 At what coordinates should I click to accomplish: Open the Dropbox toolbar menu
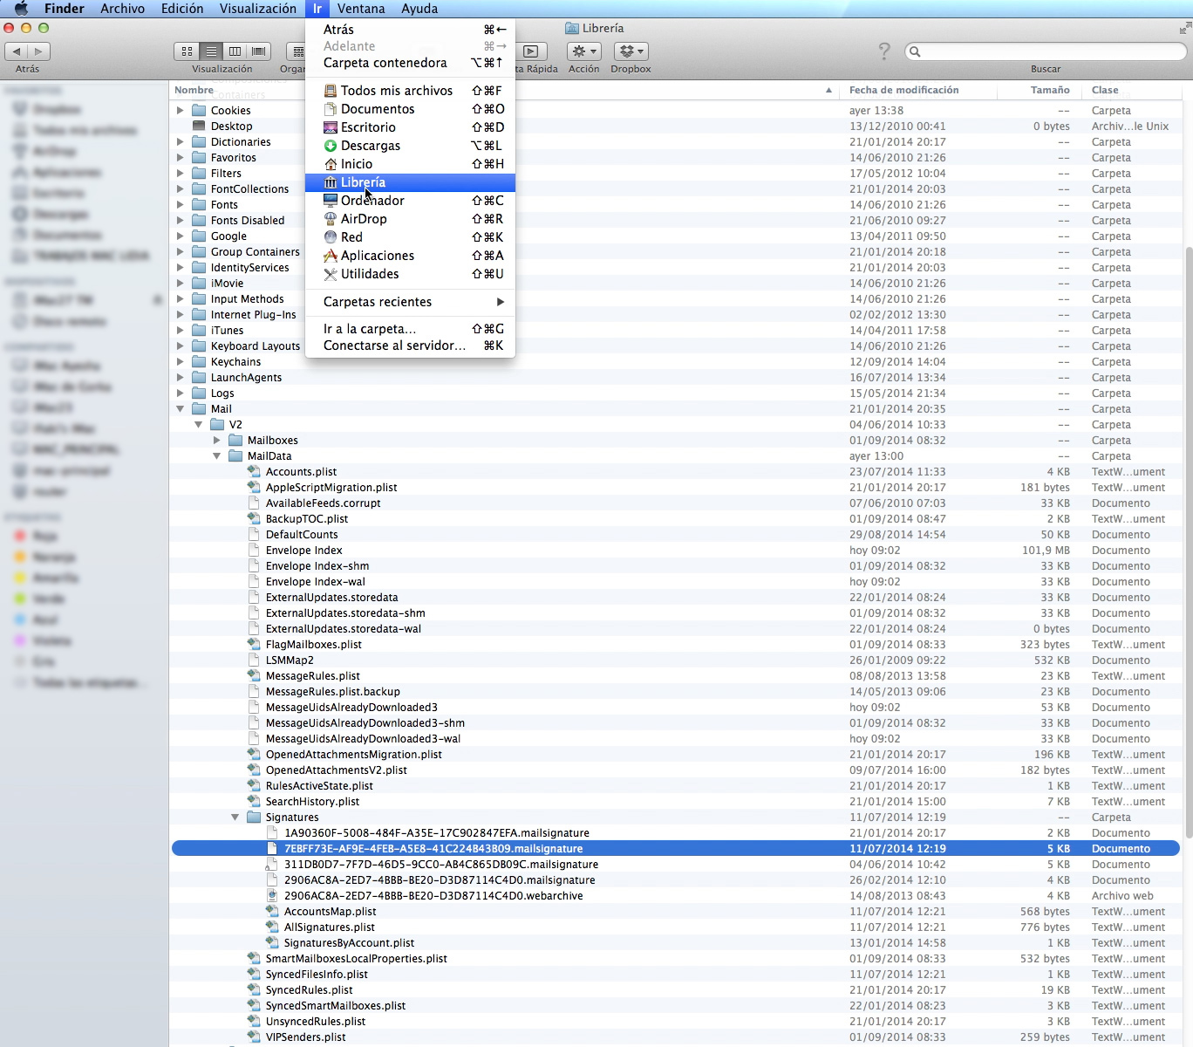coord(631,51)
